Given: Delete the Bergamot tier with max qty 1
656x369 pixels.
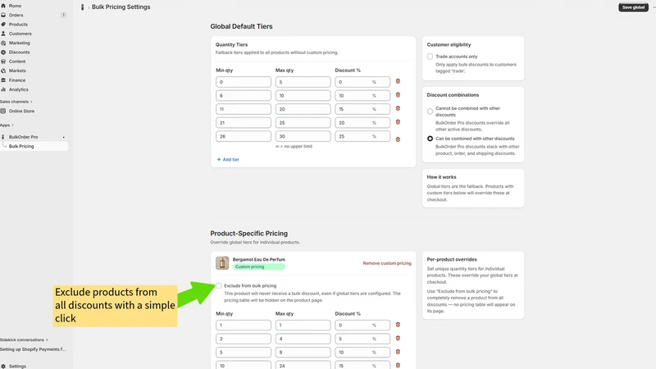Looking at the screenshot, I should tap(398, 325).
